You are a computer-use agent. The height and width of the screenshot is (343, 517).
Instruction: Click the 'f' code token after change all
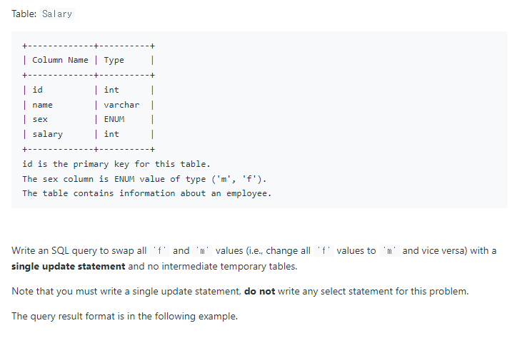click(x=323, y=251)
